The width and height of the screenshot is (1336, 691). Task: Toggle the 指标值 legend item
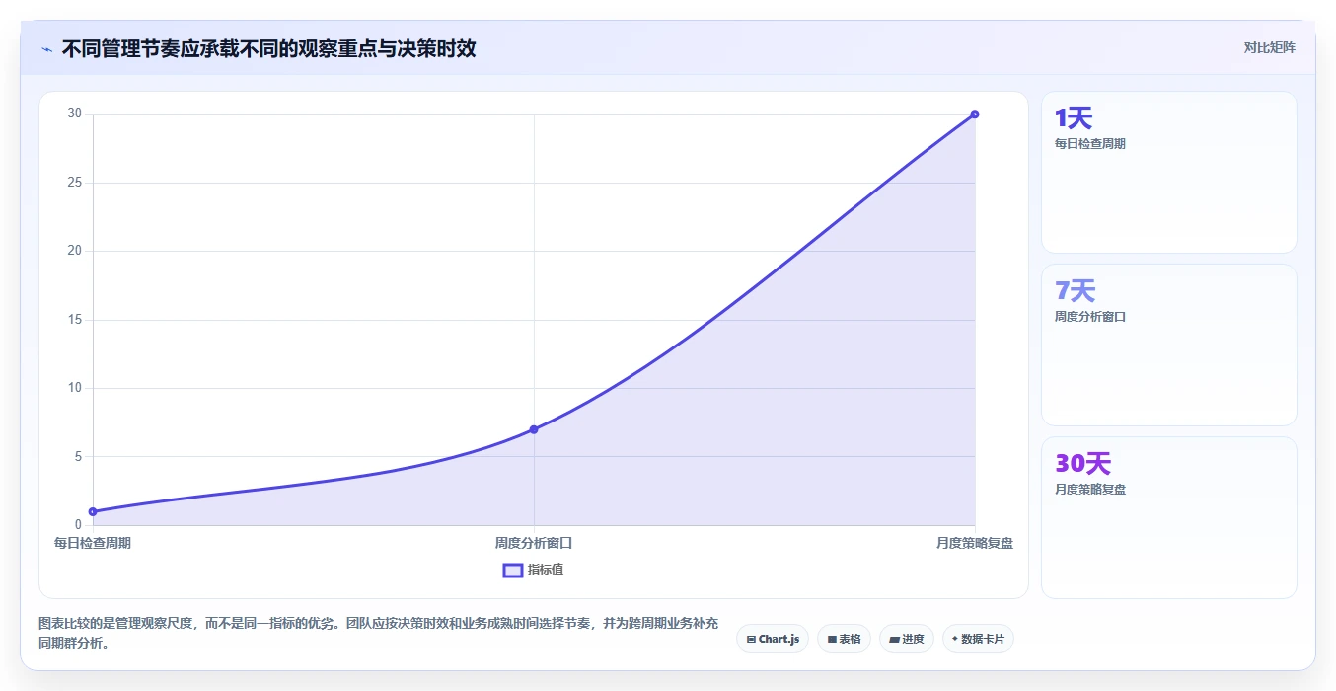(534, 570)
